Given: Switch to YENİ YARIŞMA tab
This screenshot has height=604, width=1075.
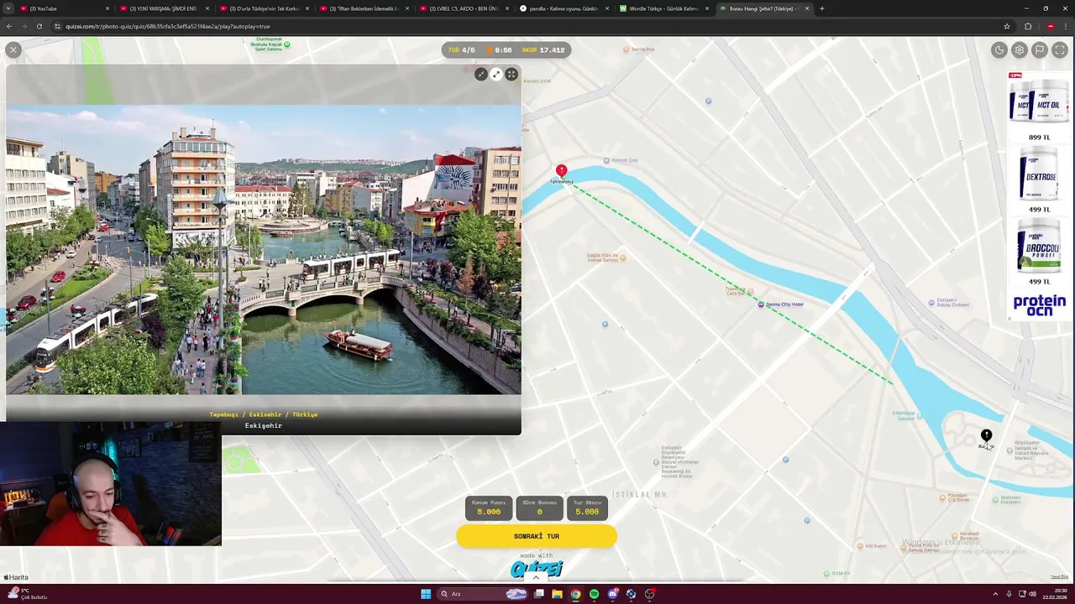Looking at the screenshot, I should point(163,8).
